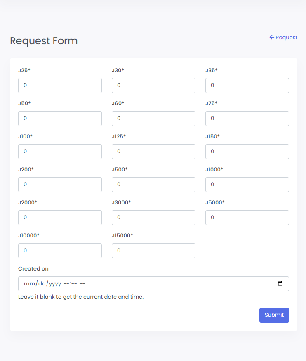Select the J3000 quantity field
Image resolution: width=306 pixels, height=361 pixels.
click(x=153, y=218)
